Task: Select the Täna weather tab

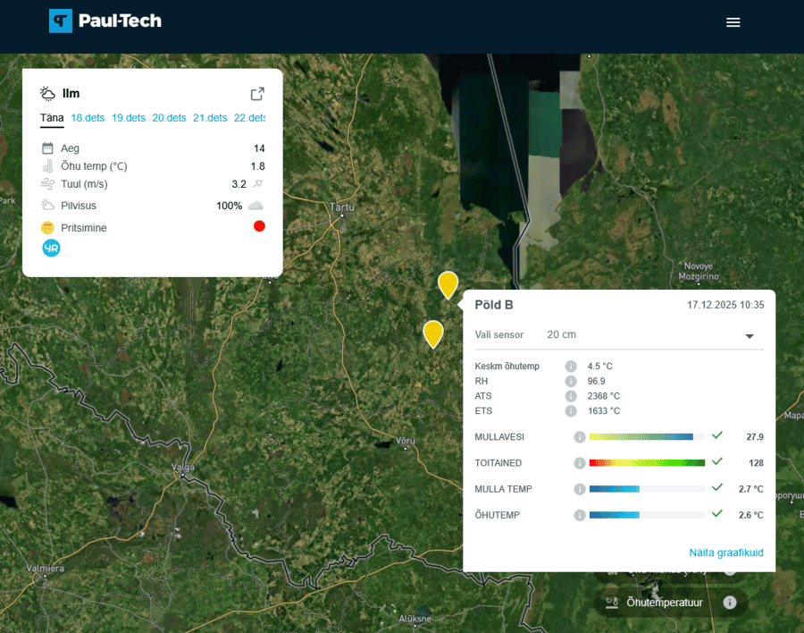Action: [x=52, y=118]
